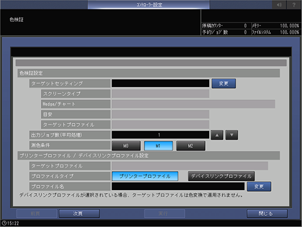Click the Wedge/チャート value field
The image size is (302, 227).
(193, 104)
